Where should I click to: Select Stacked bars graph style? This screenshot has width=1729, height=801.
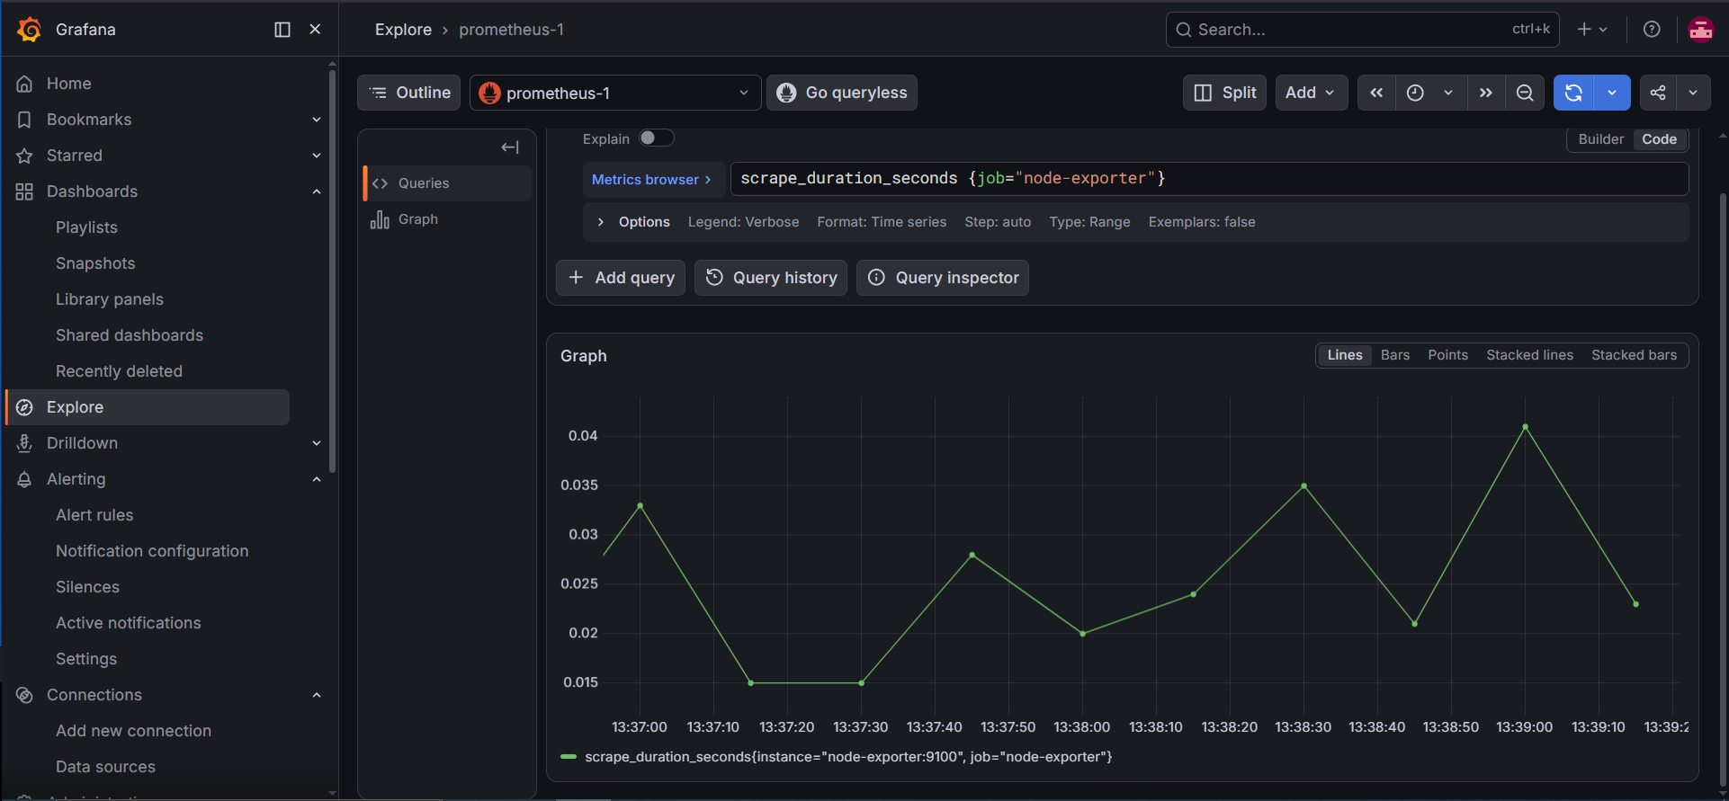1634,355
